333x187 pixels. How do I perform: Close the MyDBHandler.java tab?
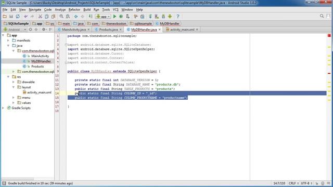pyautogui.click(x=160, y=30)
